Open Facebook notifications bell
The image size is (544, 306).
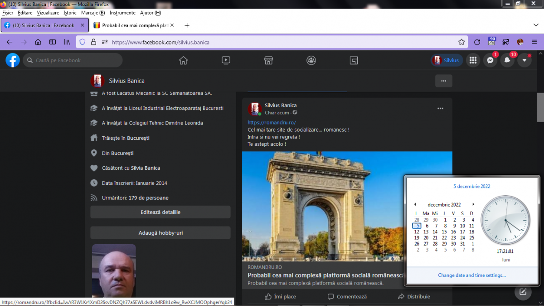coord(507,60)
